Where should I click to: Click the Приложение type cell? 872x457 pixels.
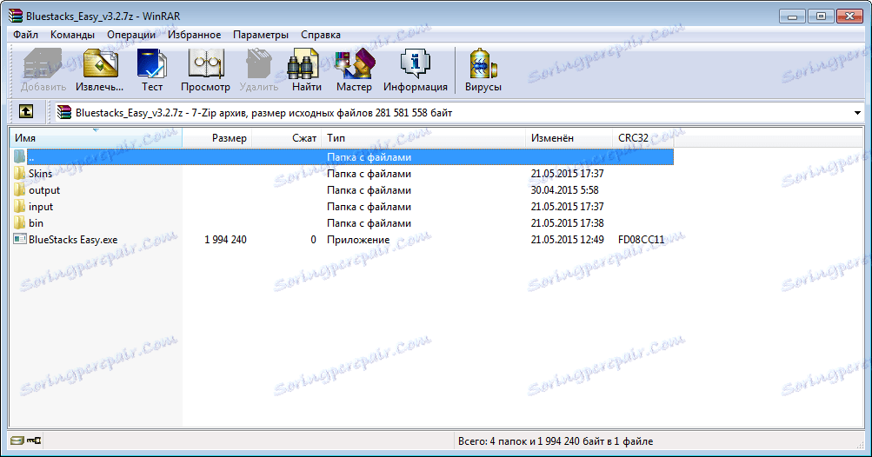coord(358,240)
